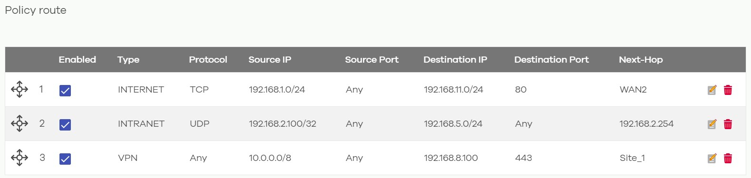Toggle the VPN route Enabled checkbox
Viewport: 751px width, 178px height.
pyautogui.click(x=65, y=159)
